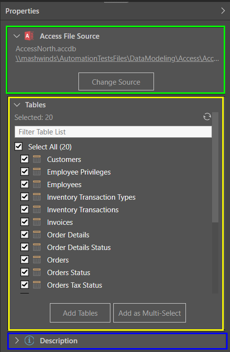Click the Orders Status table icon
230x352 pixels.
click(x=37, y=273)
